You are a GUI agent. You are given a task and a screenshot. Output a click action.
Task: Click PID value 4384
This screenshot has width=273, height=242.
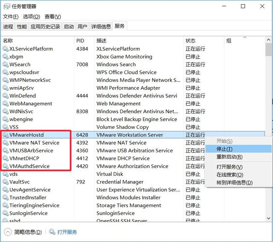82,49
